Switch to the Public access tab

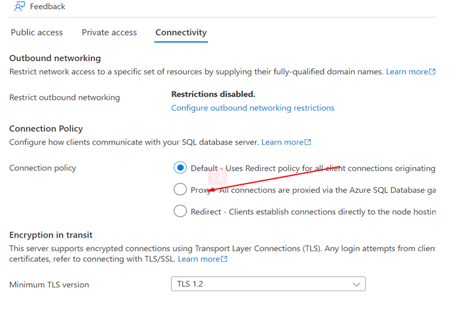coord(37,32)
